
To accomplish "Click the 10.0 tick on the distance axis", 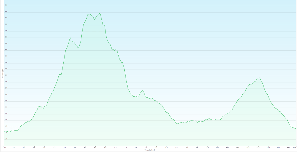I will click(x=207, y=148).
